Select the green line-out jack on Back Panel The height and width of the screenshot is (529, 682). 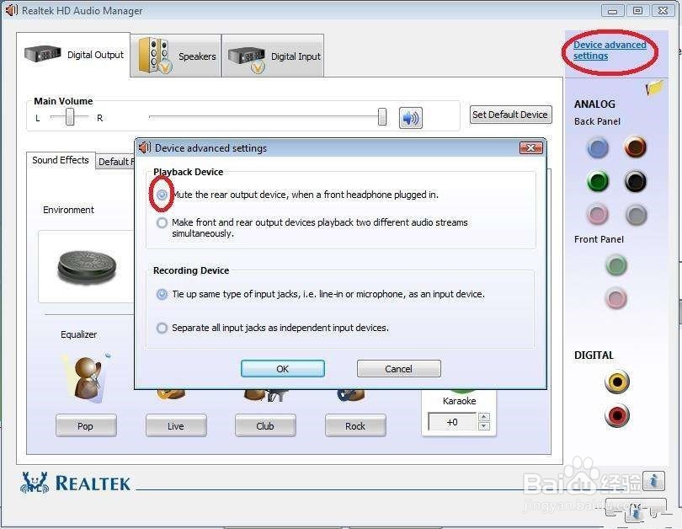(x=598, y=181)
